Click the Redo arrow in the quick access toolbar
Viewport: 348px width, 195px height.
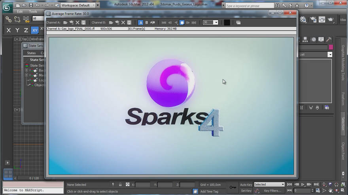click(x=47, y=5)
